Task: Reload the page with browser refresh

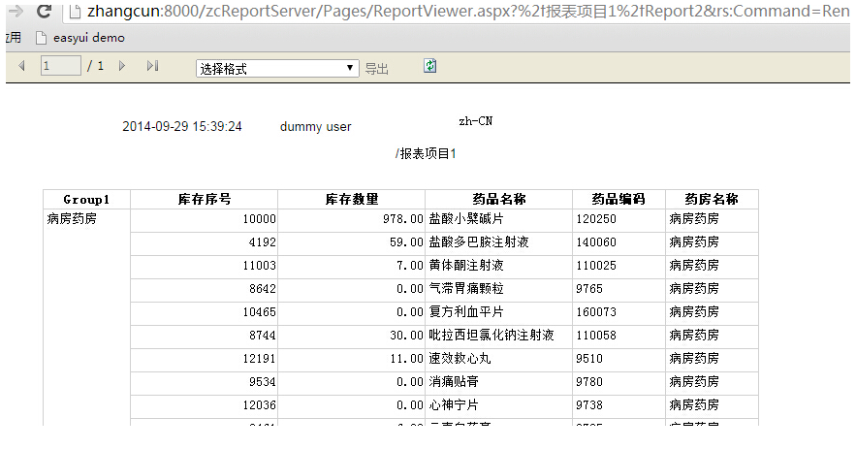Action: [x=44, y=12]
